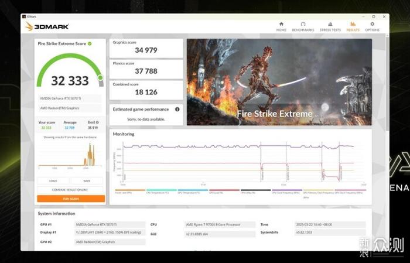Toggle the CPU Utility (%) legend series
This screenshot has width=410, height=263.
pyautogui.click(x=255, y=192)
